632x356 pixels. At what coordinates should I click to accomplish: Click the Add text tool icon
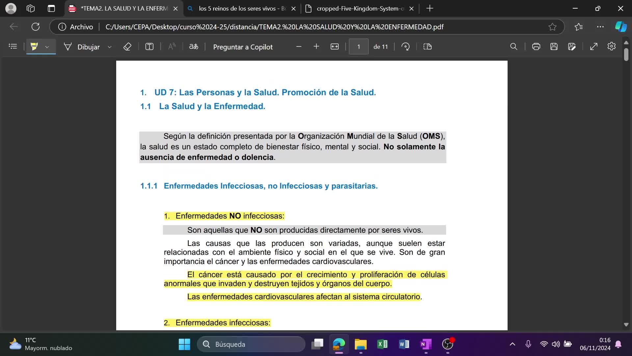coord(149,47)
